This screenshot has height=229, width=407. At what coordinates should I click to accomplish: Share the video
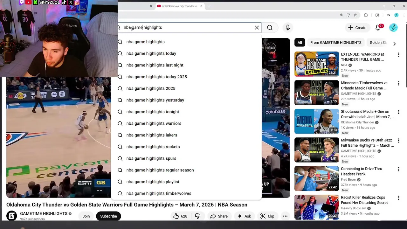coord(219,216)
